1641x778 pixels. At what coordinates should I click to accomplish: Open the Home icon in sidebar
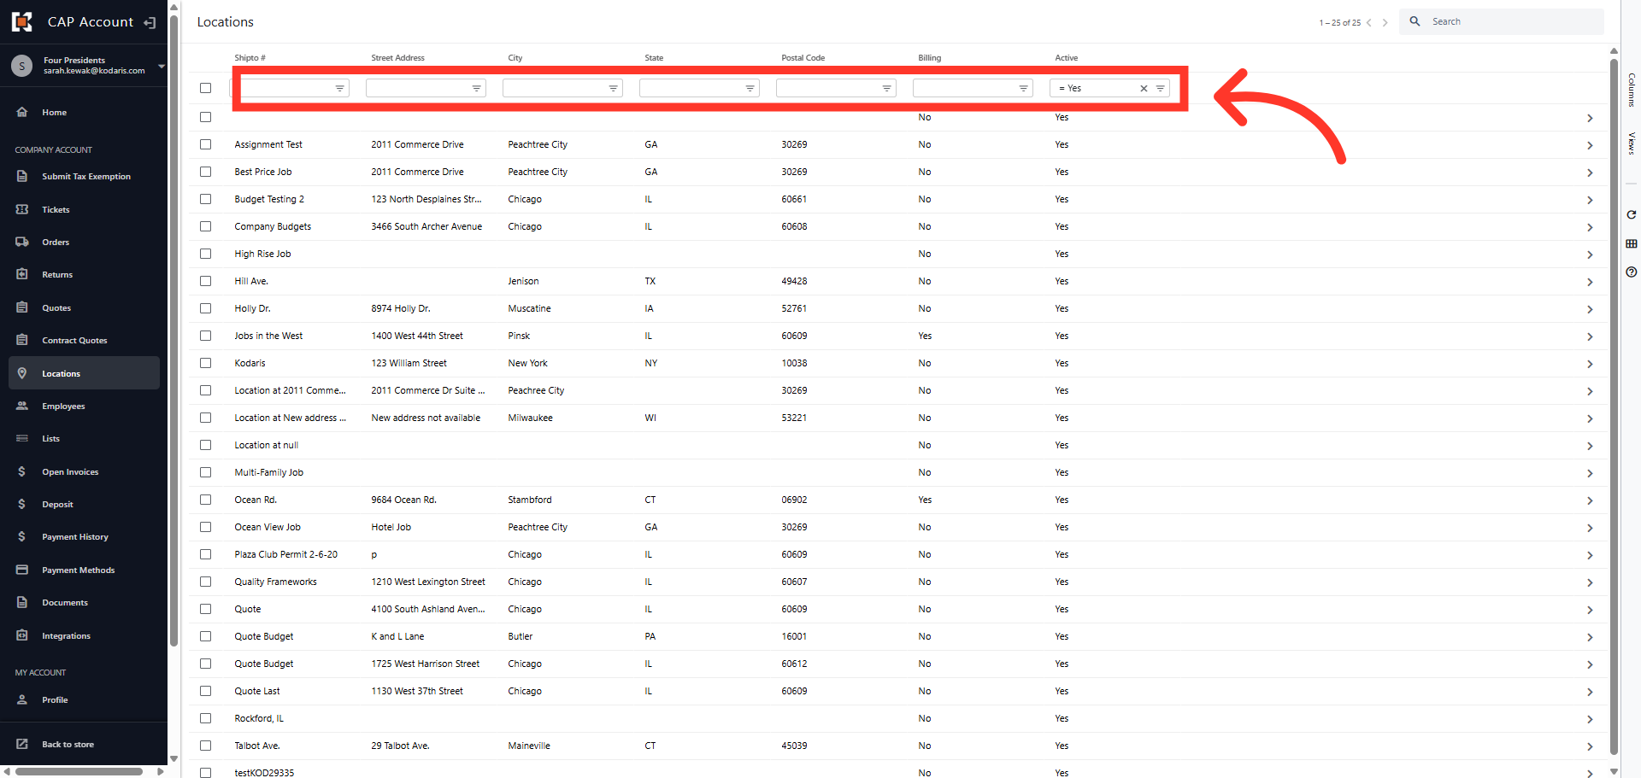coord(22,112)
